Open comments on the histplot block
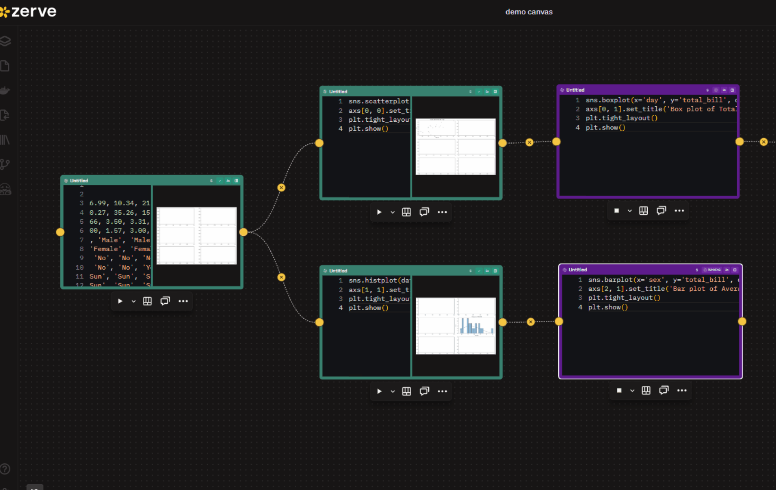776x490 pixels. (x=424, y=391)
